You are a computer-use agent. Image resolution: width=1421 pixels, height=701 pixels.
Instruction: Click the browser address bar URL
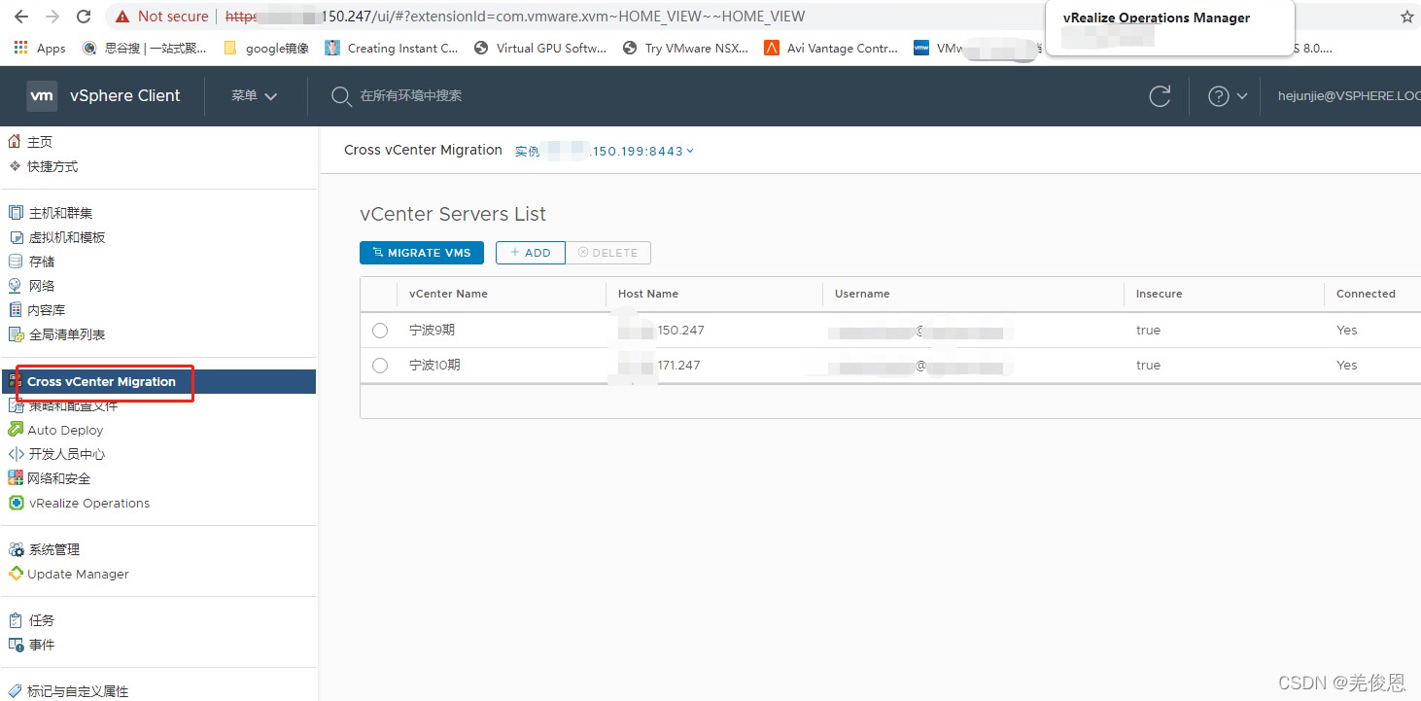(x=515, y=17)
